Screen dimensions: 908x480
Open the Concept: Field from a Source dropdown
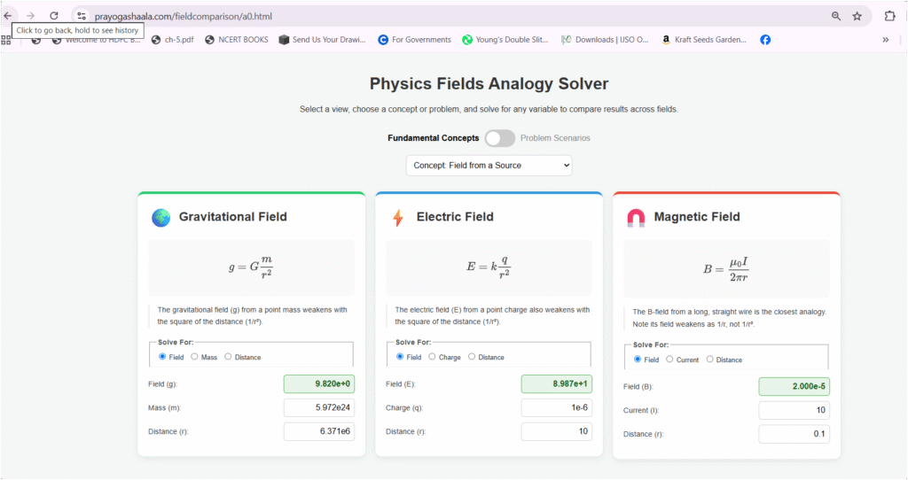489,166
